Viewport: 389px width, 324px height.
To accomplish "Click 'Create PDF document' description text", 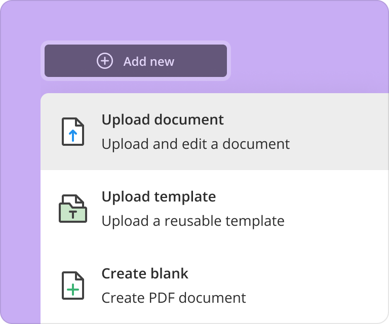I will point(174,298).
